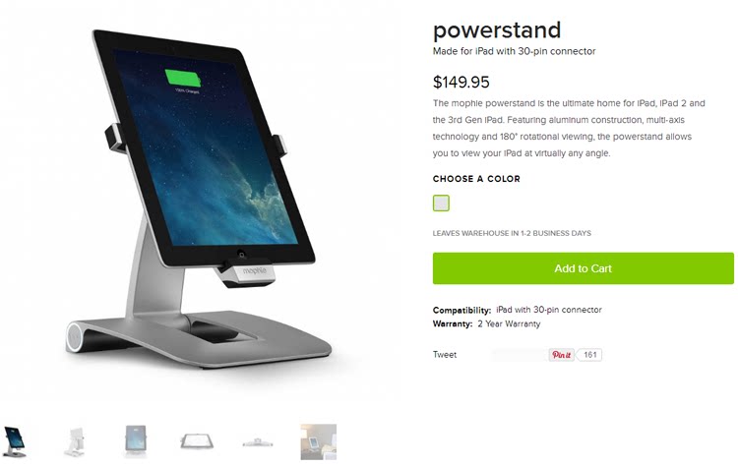The image size is (738, 467).
Task: Click the Compatibility iPad 30-pin line
Action: 518,310
